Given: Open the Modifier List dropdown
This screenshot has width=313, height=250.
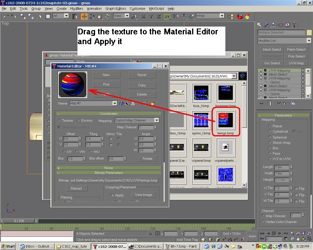Looking at the screenshot, I should [309, 41].
